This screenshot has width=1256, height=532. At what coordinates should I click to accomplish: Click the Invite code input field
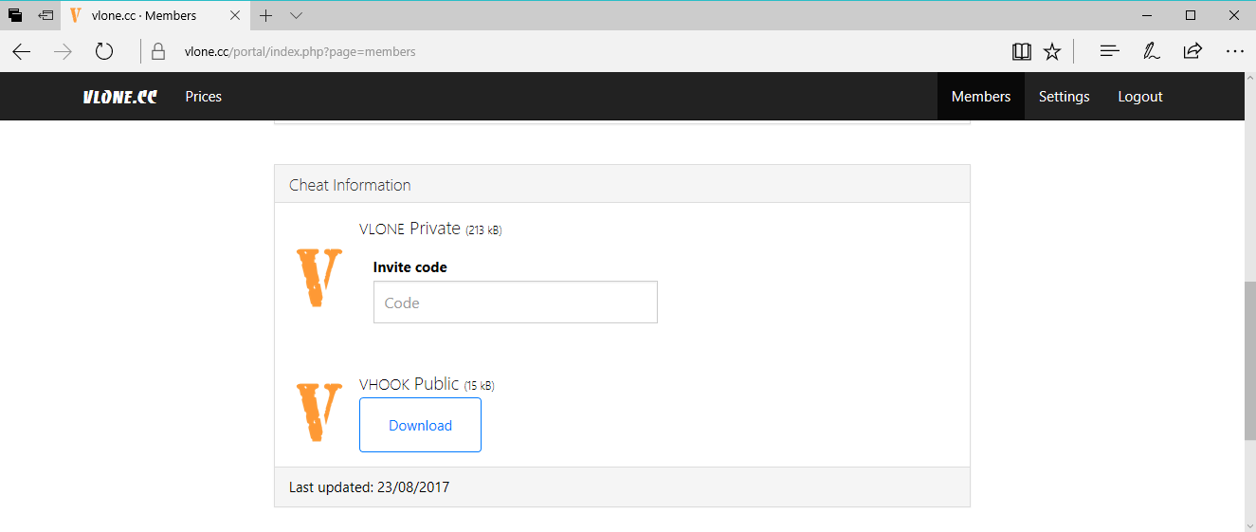coord(516,303)
